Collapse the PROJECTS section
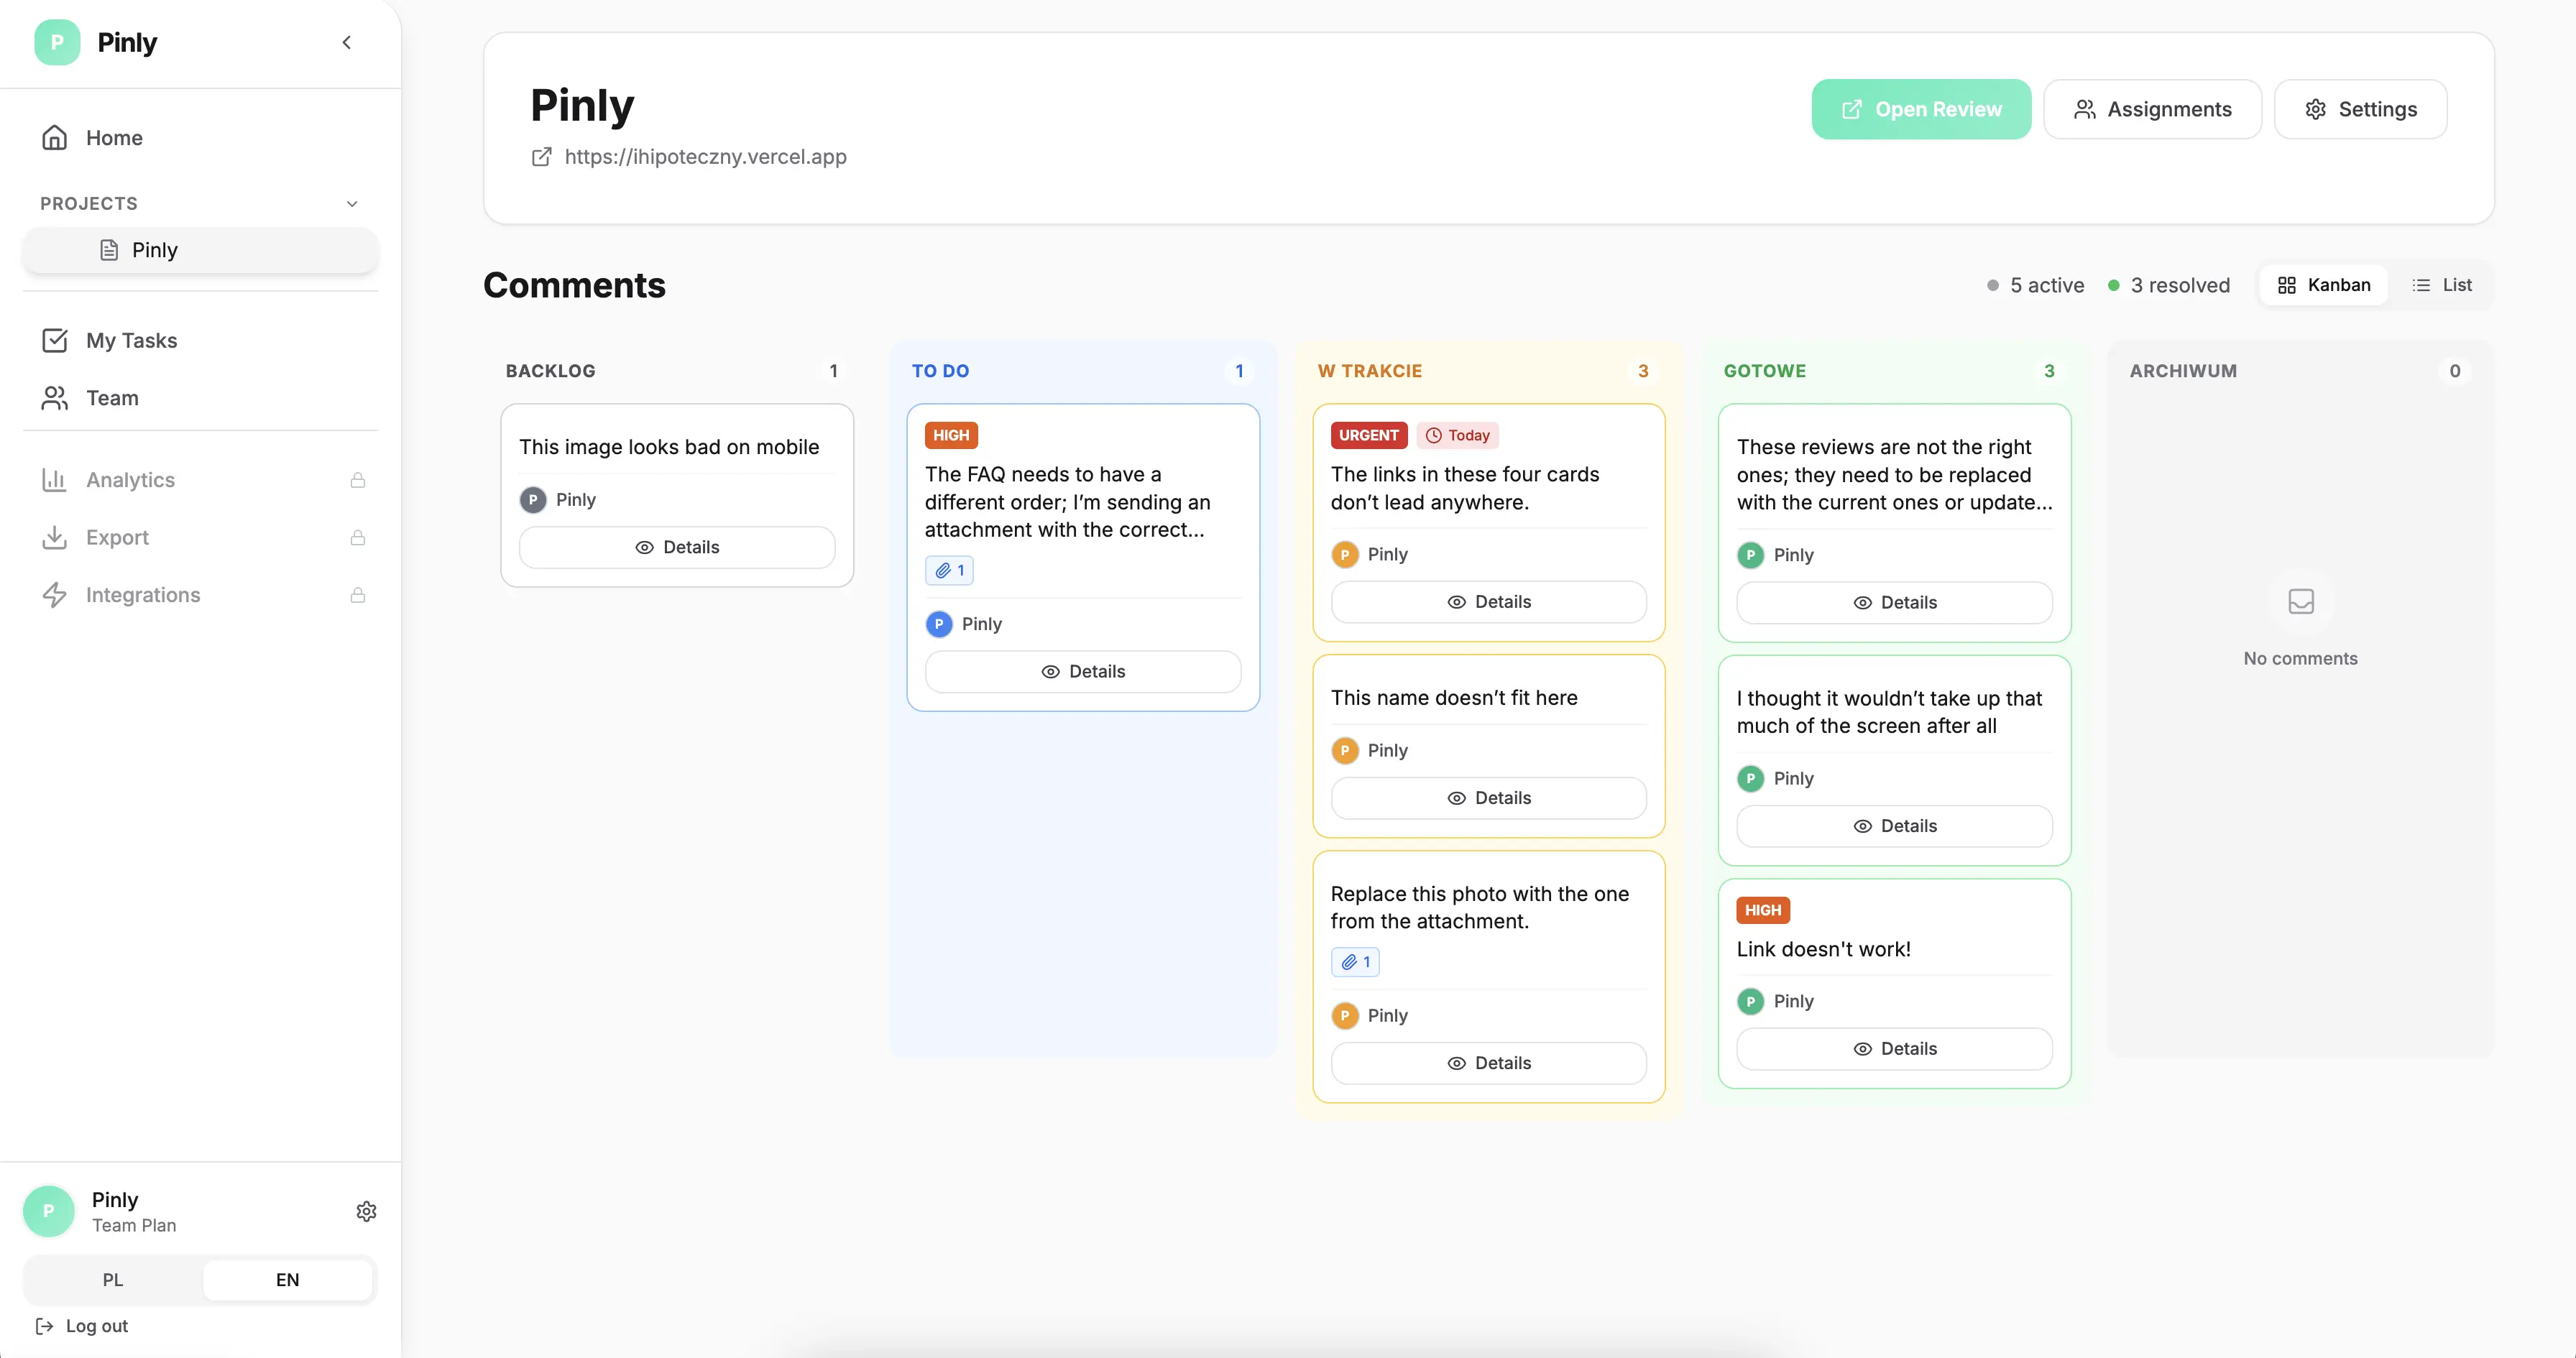 [352, 203]
